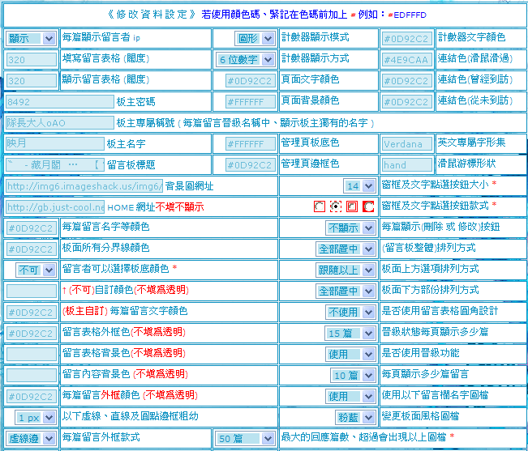Screen dimensions: 528x451
Task: Select the first square-corner button style radio
Action: tap(320, 206)
